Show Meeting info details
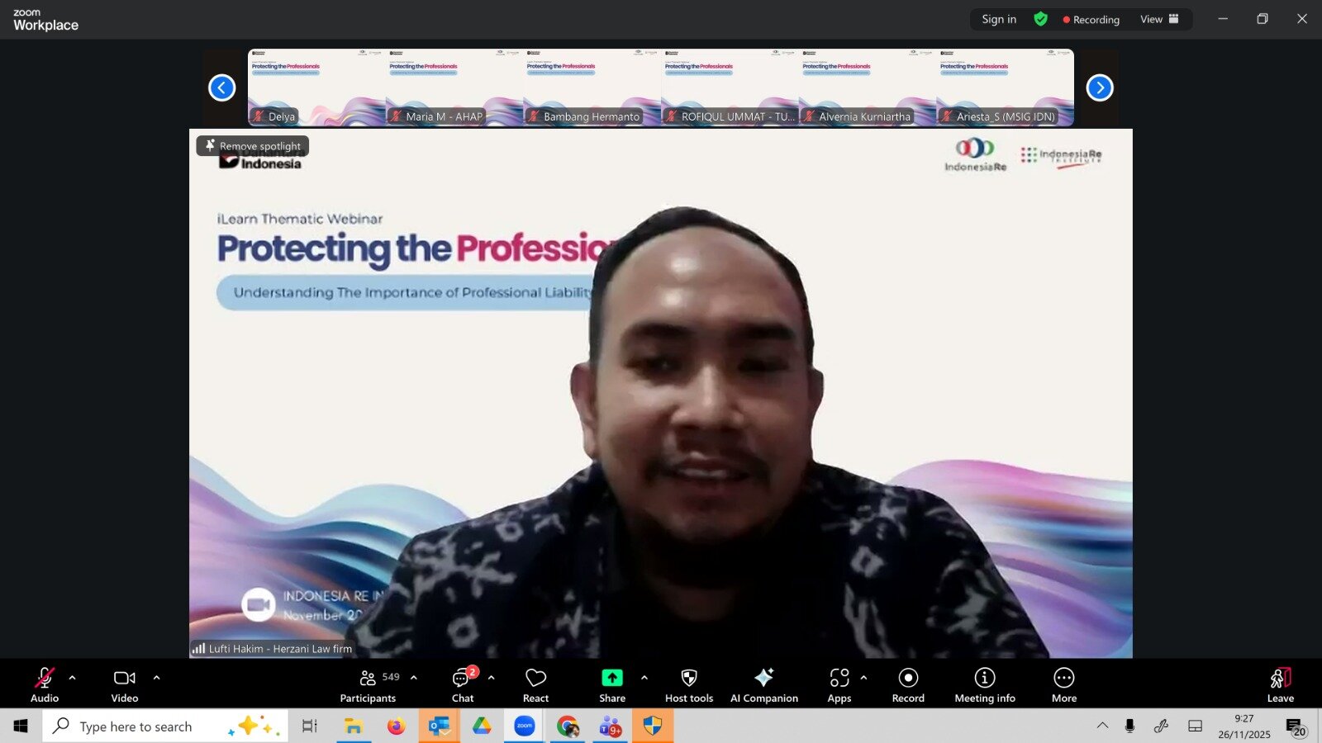Viewport: 1322px width, 743px height. 985,684
